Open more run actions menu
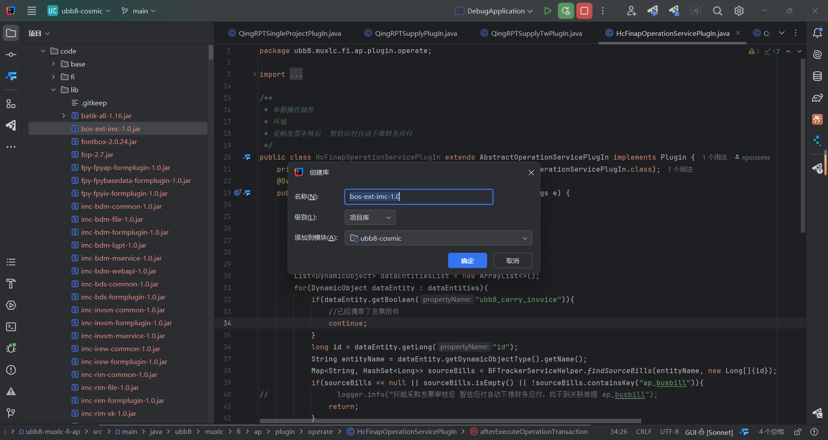 click(x=603, y=11)
